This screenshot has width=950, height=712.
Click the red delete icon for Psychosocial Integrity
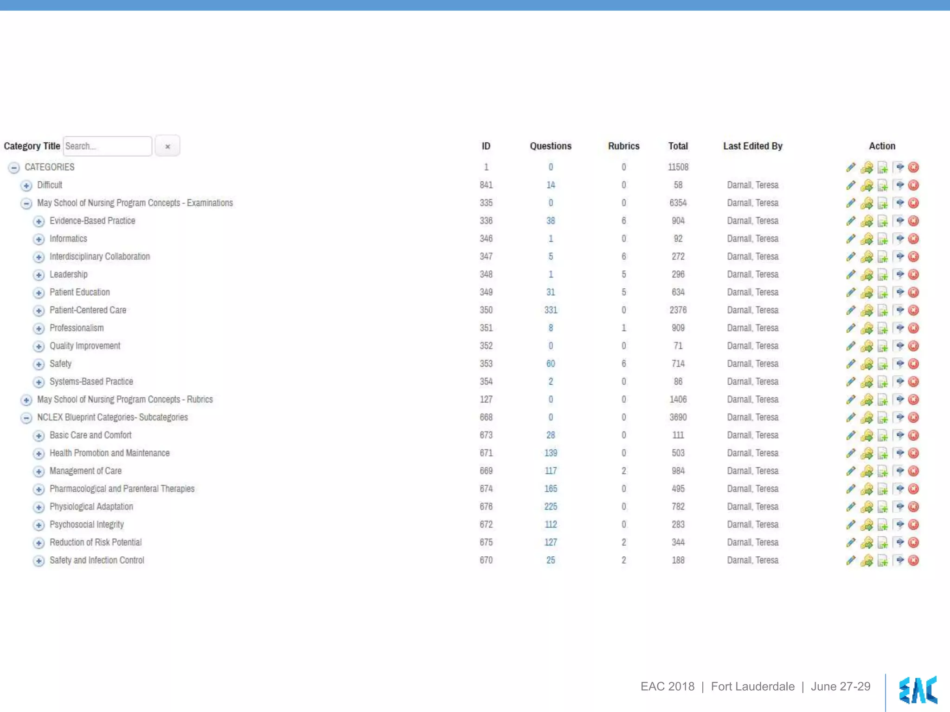coord(913,525)
